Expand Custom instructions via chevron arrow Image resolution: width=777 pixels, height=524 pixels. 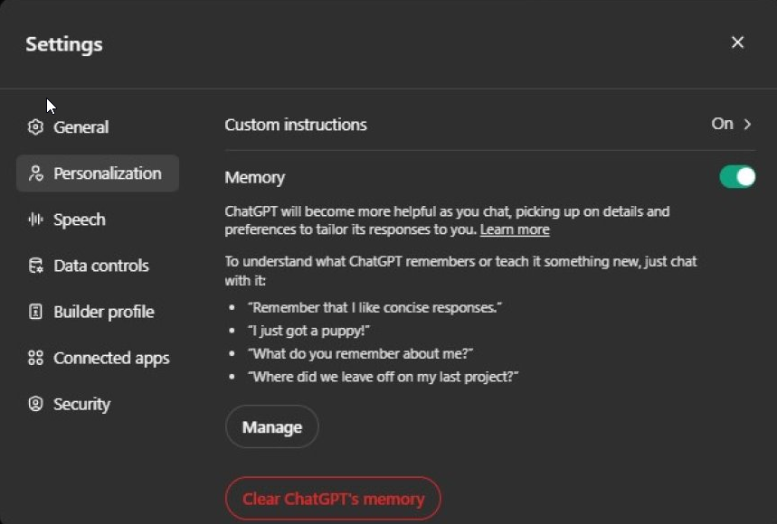[x=747, y=124]
